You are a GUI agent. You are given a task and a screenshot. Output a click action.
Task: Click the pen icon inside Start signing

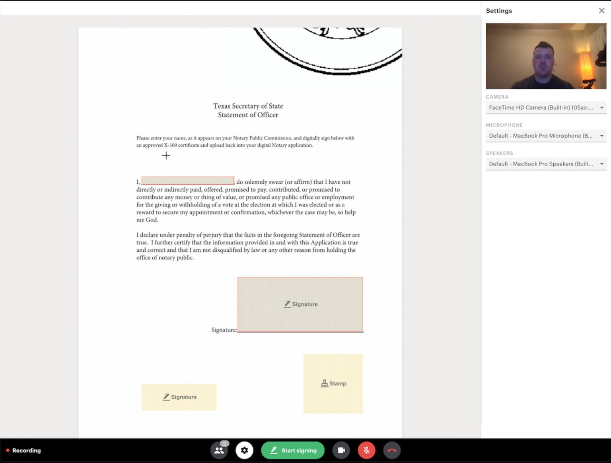[274, 450]
